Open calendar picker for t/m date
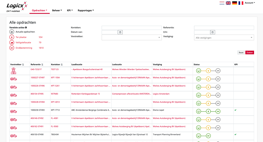 pyautogui.click(x=213, y=32)
